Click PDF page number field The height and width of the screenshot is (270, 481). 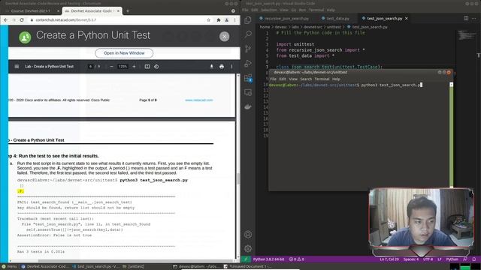pos(90,67)
